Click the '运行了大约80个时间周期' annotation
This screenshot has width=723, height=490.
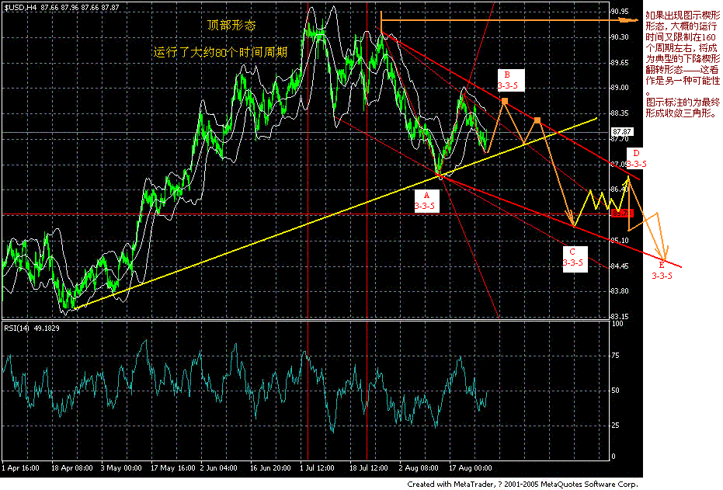(x=221, y=53)
